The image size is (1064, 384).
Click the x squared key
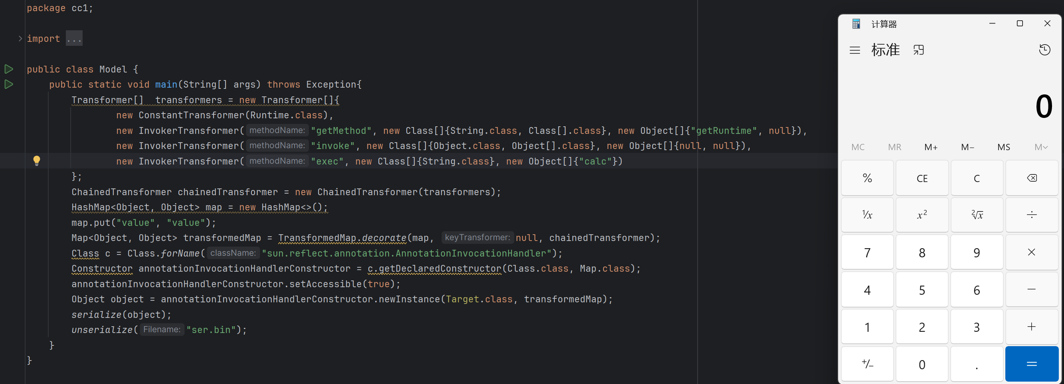point(922,215)
